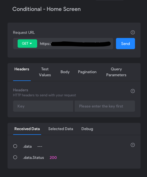
Task: Click the .data.Status label
Action: [34, 157]
